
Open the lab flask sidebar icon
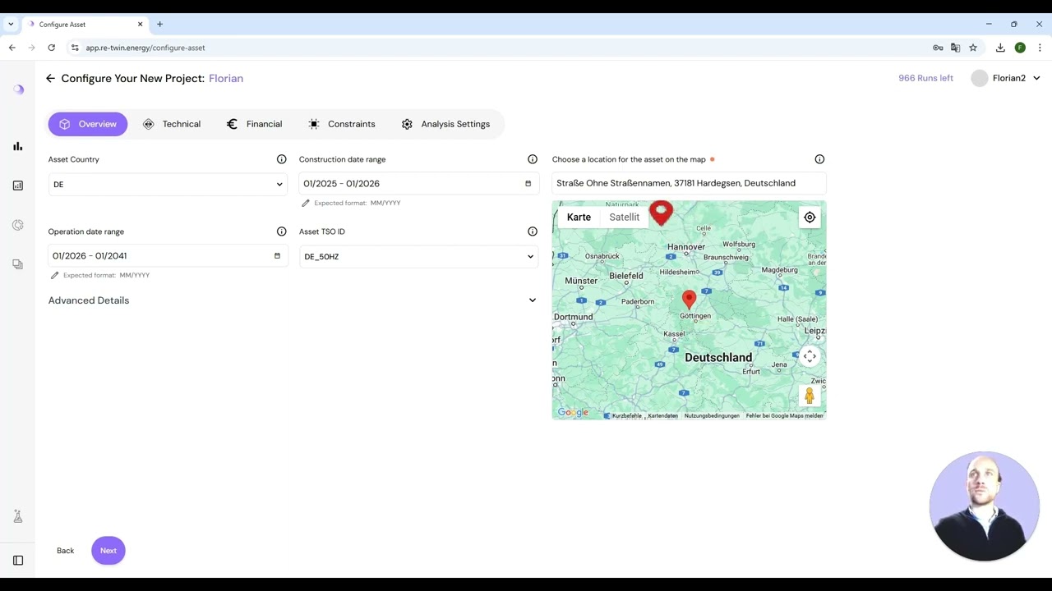pyautogui.click(x=18, y=516)
